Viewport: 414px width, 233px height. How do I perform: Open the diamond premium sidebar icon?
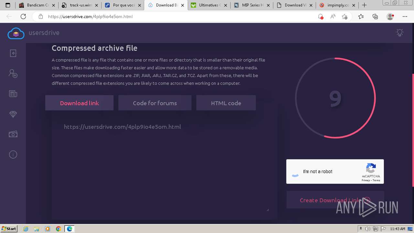pyautogui.click(x=13, y=114)
